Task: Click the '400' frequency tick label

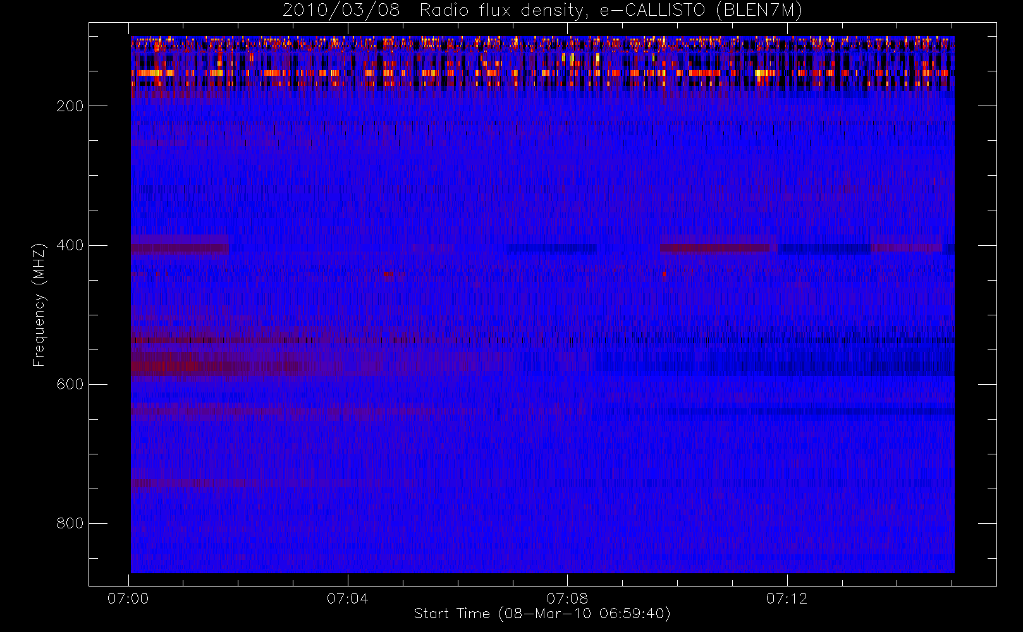Action: (70, 245)
